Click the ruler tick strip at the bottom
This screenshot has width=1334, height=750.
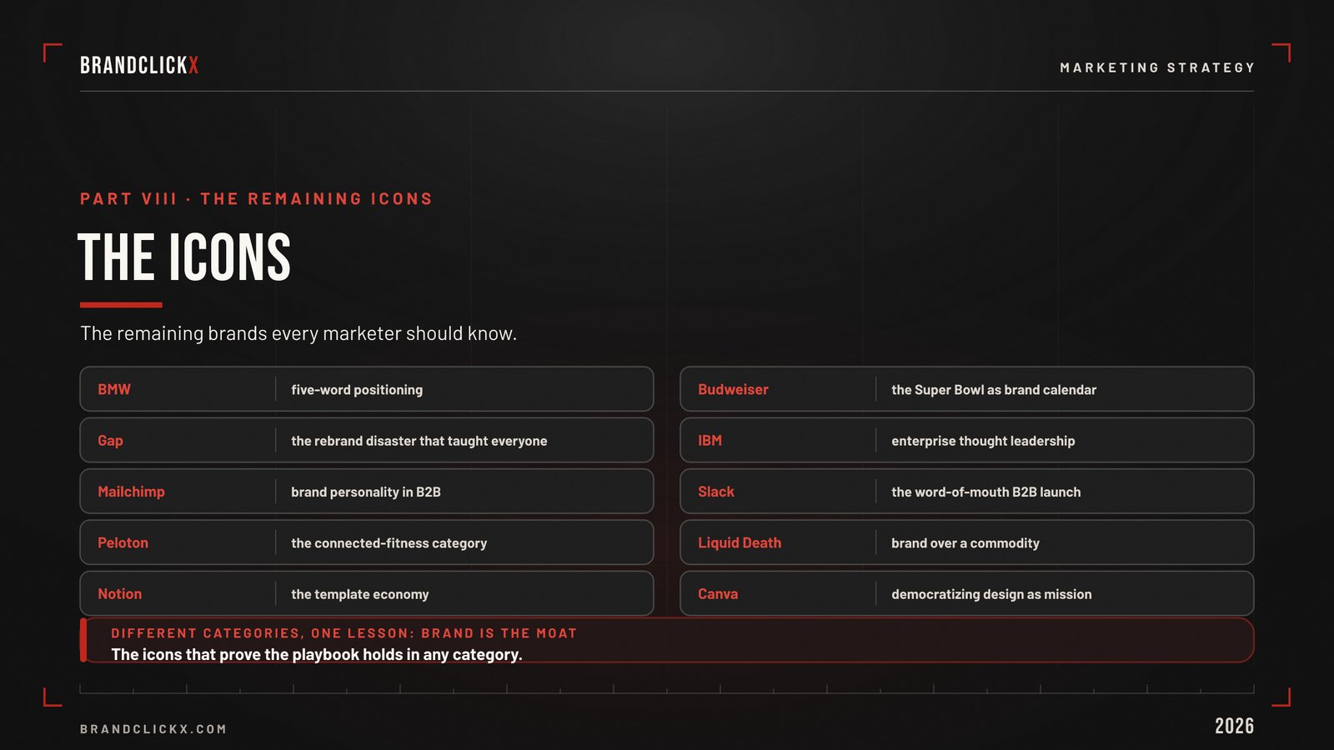[x=667, y=689]
